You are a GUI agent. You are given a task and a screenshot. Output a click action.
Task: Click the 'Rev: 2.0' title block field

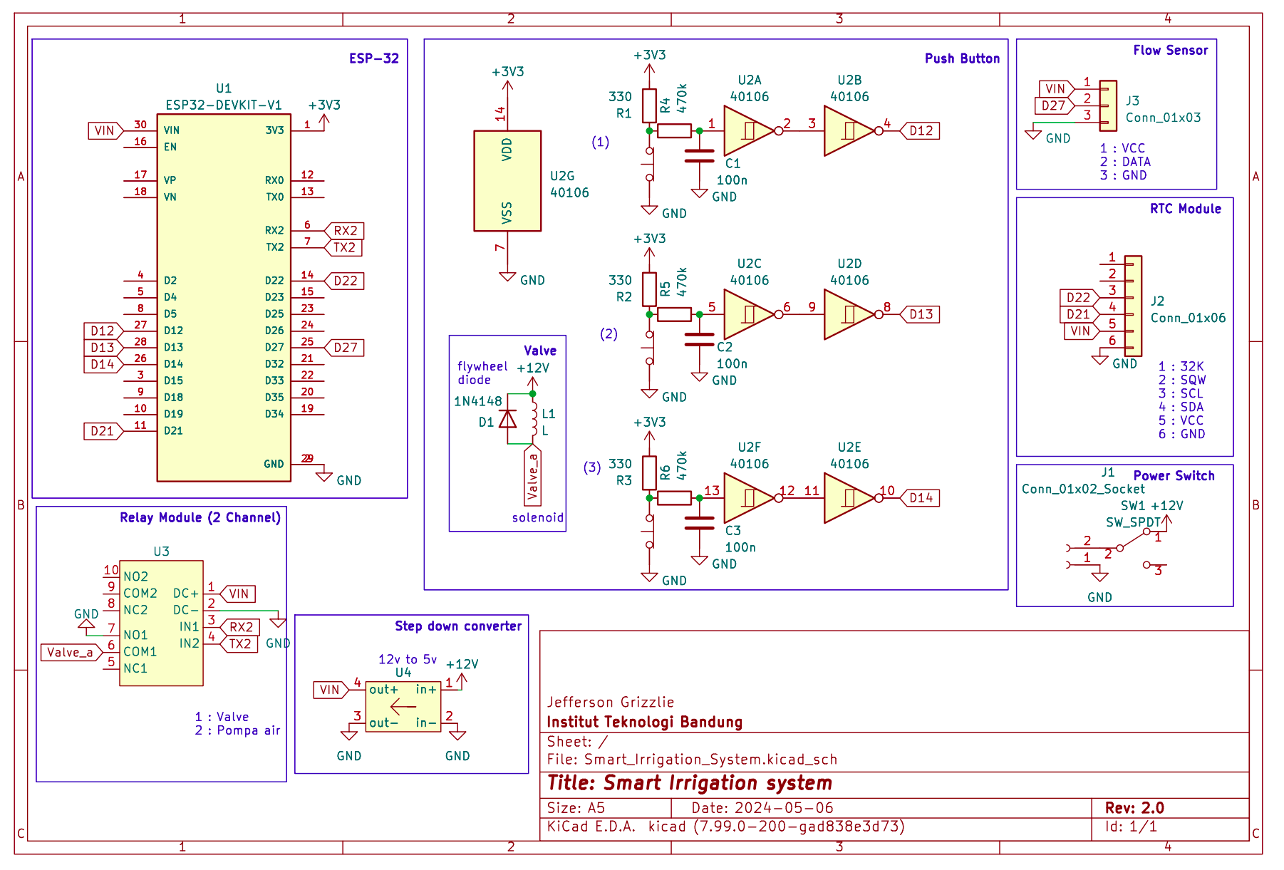click(x=1134, y=808)
